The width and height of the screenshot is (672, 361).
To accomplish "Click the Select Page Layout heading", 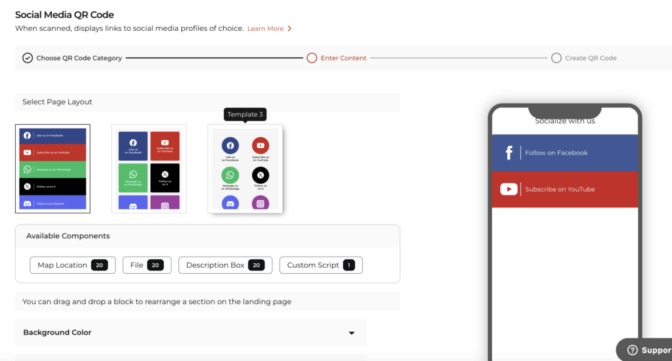I will 57,102.
